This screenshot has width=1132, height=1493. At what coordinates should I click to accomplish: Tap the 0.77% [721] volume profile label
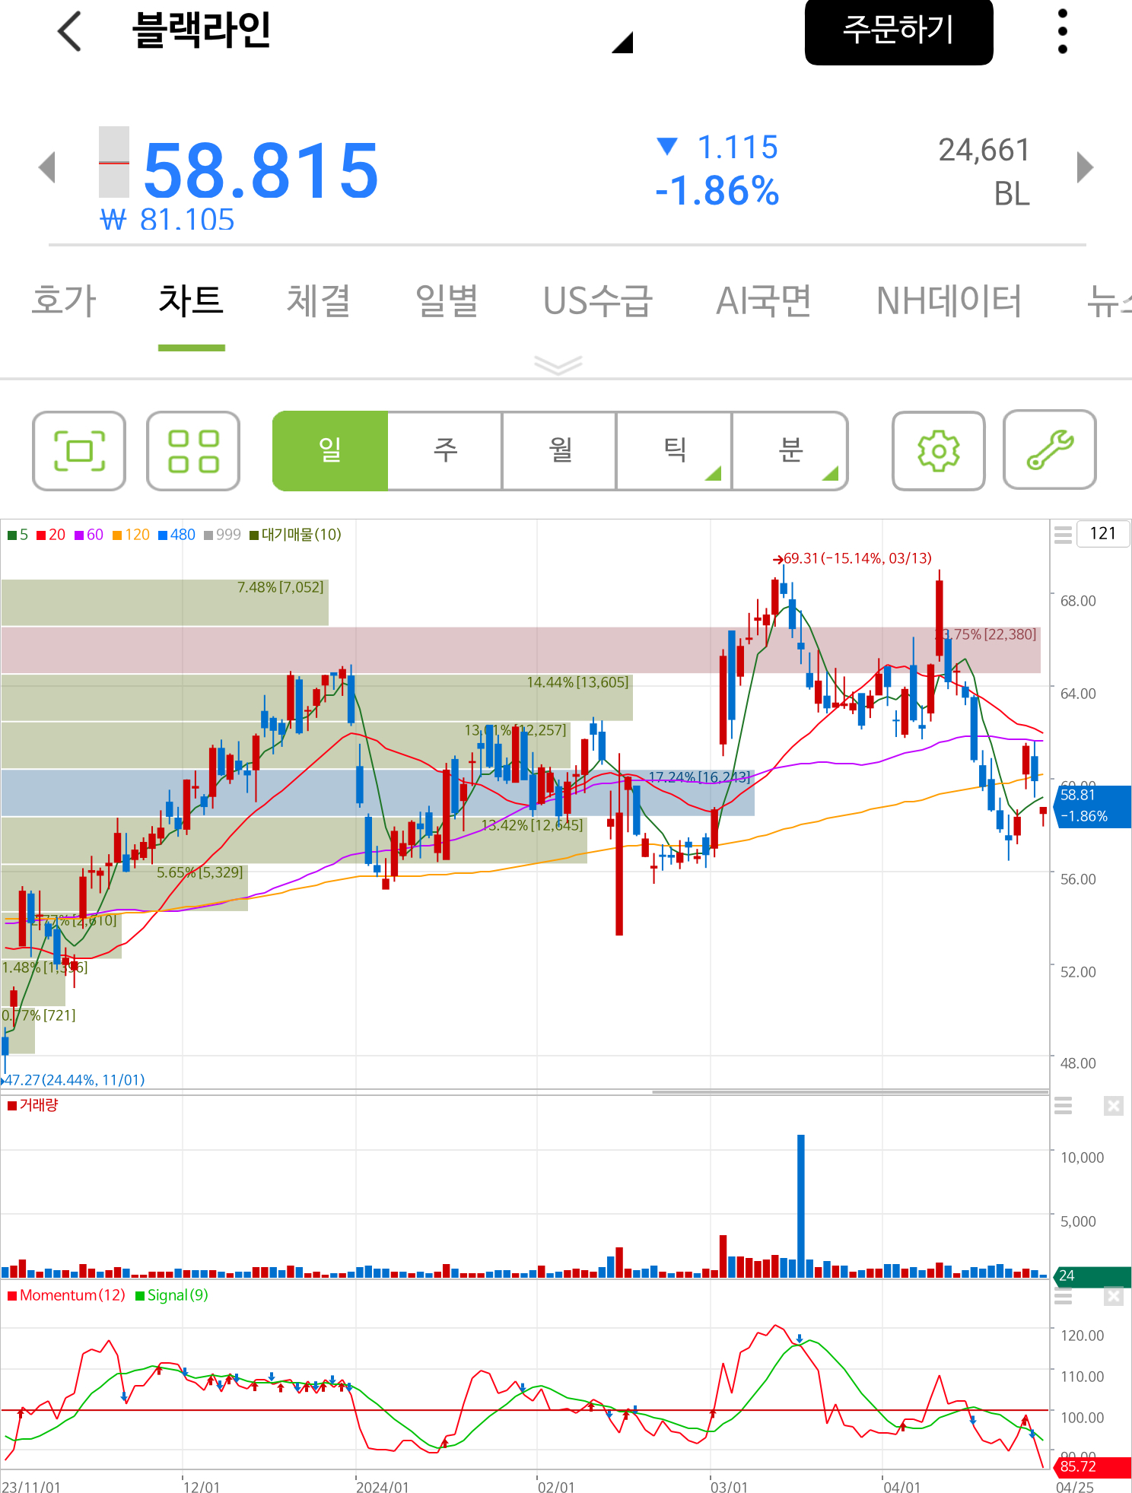39,1015
